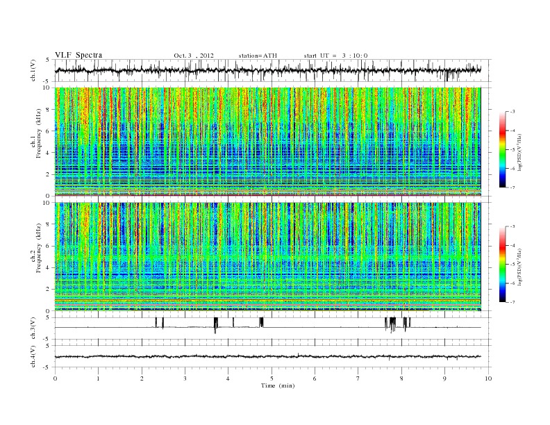Click the time axis tick label "7"
Screen dimensions: 550x425
click(358, 378)
